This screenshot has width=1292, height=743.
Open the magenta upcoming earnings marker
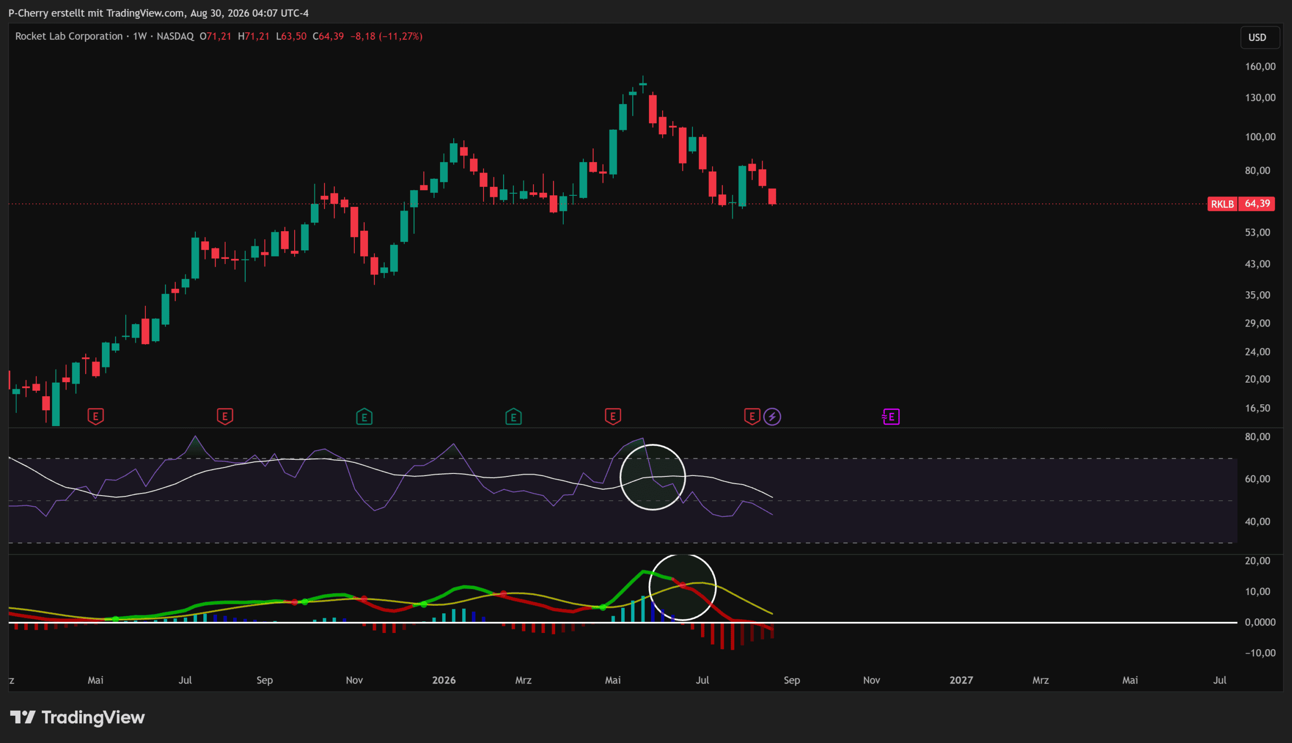point(891,416)
